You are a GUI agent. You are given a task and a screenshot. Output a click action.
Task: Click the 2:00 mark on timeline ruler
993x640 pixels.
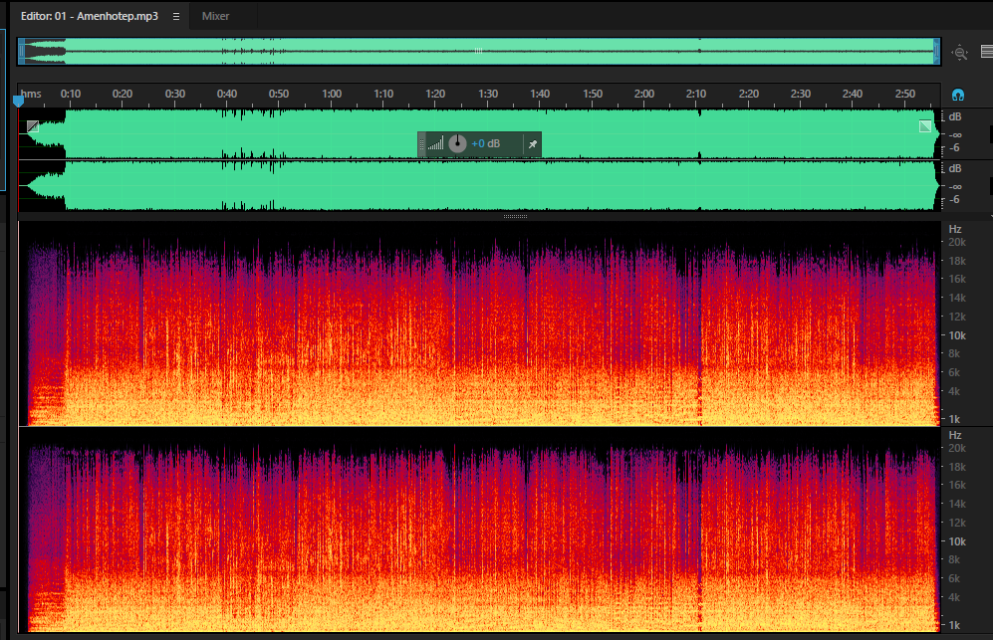pos(644,94)
